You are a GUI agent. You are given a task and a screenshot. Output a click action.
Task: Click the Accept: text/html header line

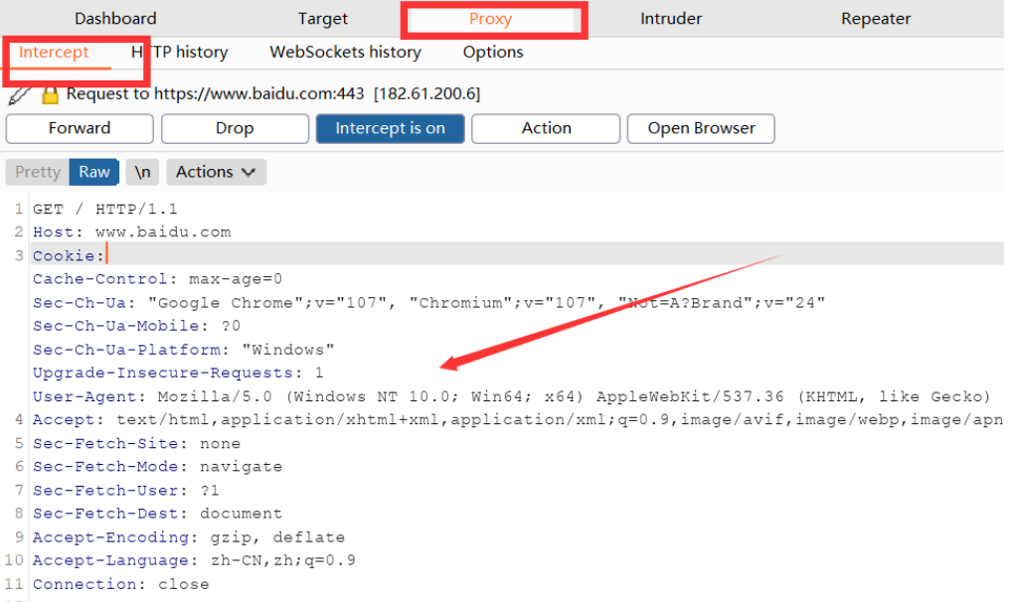[518, 419]
